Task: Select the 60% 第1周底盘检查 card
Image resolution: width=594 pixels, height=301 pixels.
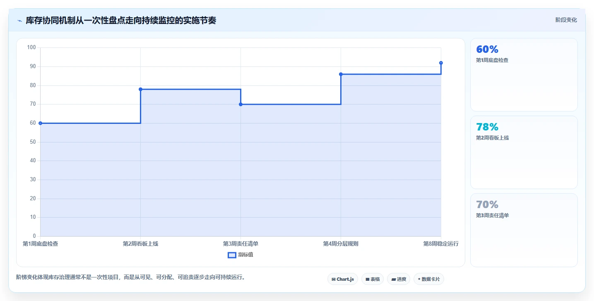Action: pyautogui.click(x=524, y=75)
